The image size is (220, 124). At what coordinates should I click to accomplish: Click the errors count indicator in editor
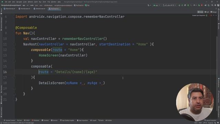pos(211,15)
